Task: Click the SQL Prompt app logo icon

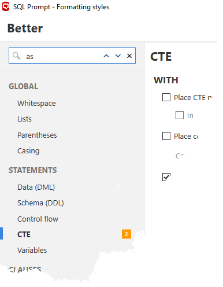Action: pos(6,6)
